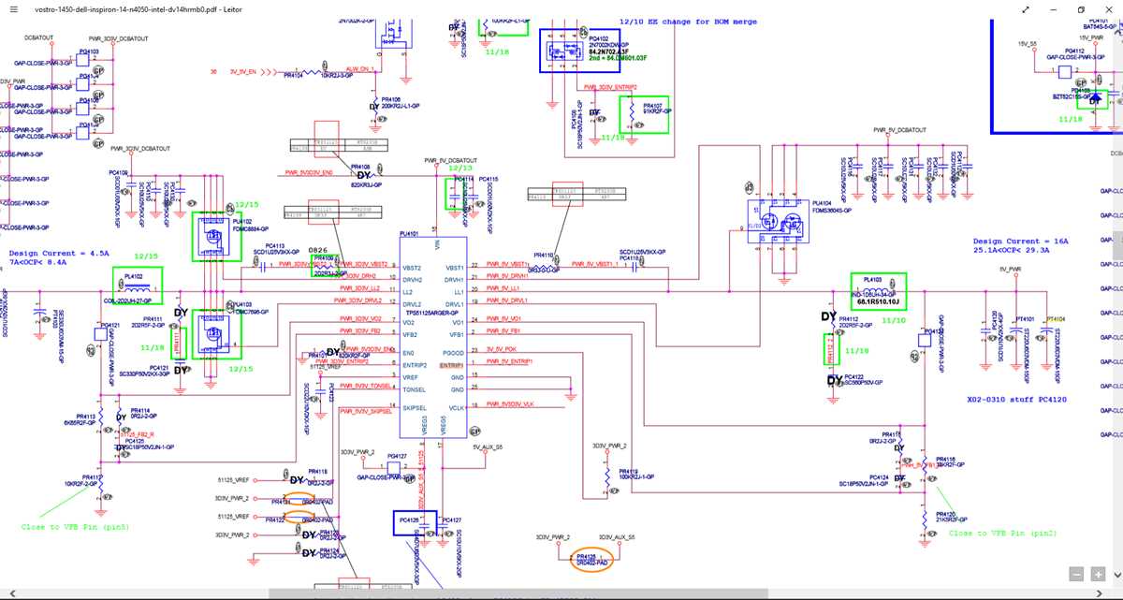Click the 'VCLK' pin label
Screen dimensions: 1123x600
coord(457,406)
